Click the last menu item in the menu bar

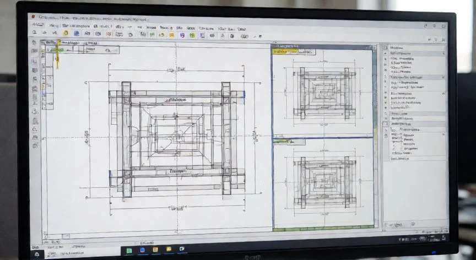pyautogui.click(x=242, y=29)
